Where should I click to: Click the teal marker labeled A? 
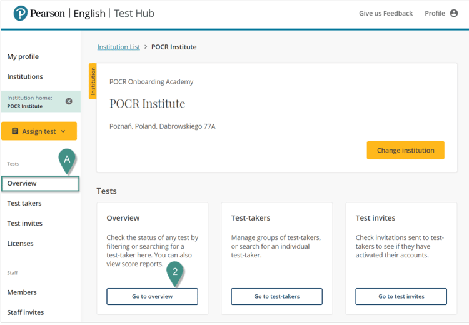68,160
